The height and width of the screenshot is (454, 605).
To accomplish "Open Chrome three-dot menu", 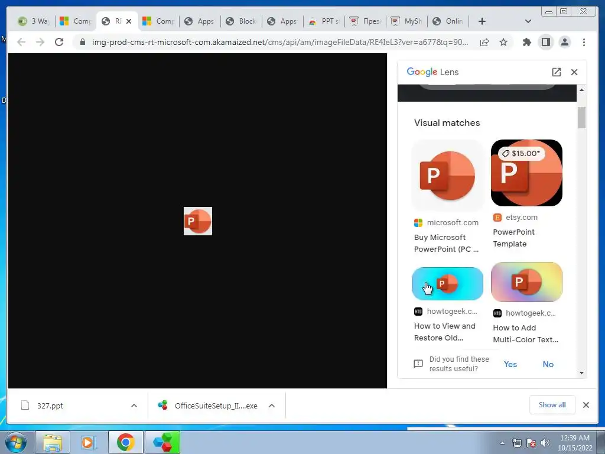I will coord(584,42).
